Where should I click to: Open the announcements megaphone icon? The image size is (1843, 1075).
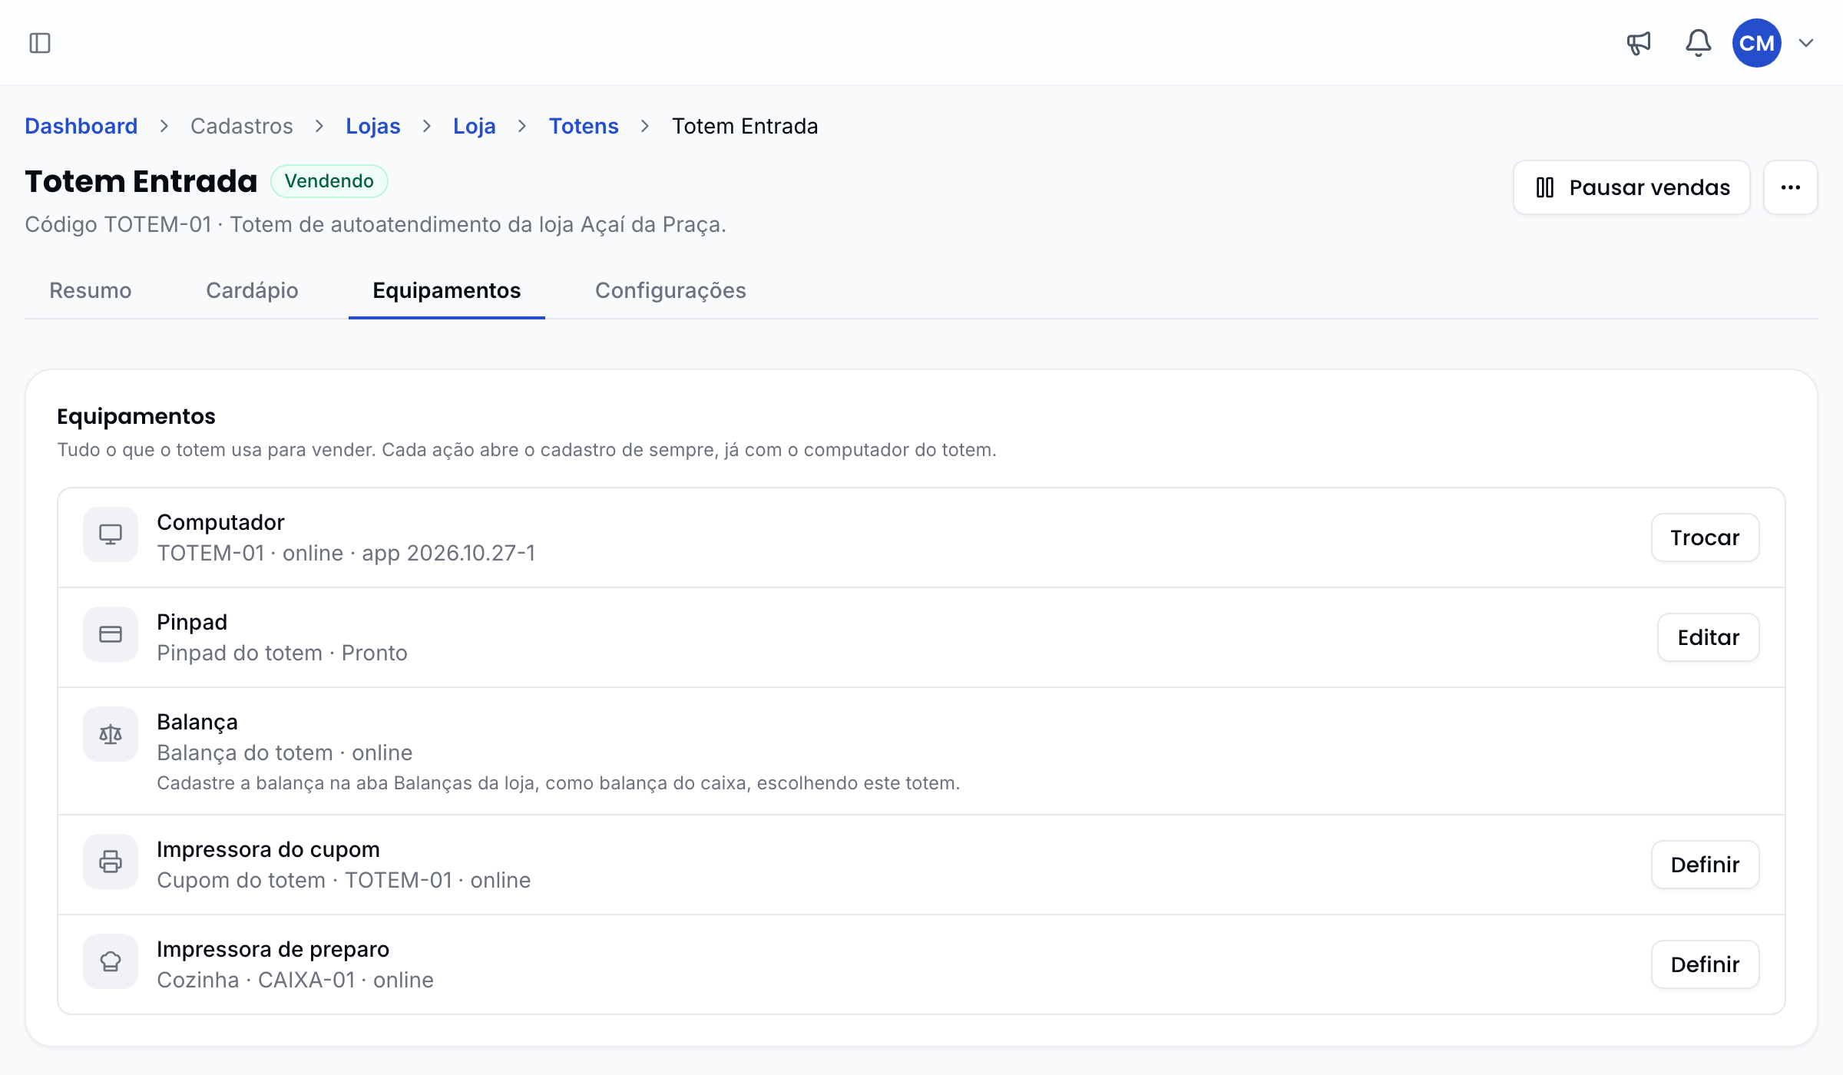click(1639, 43)
